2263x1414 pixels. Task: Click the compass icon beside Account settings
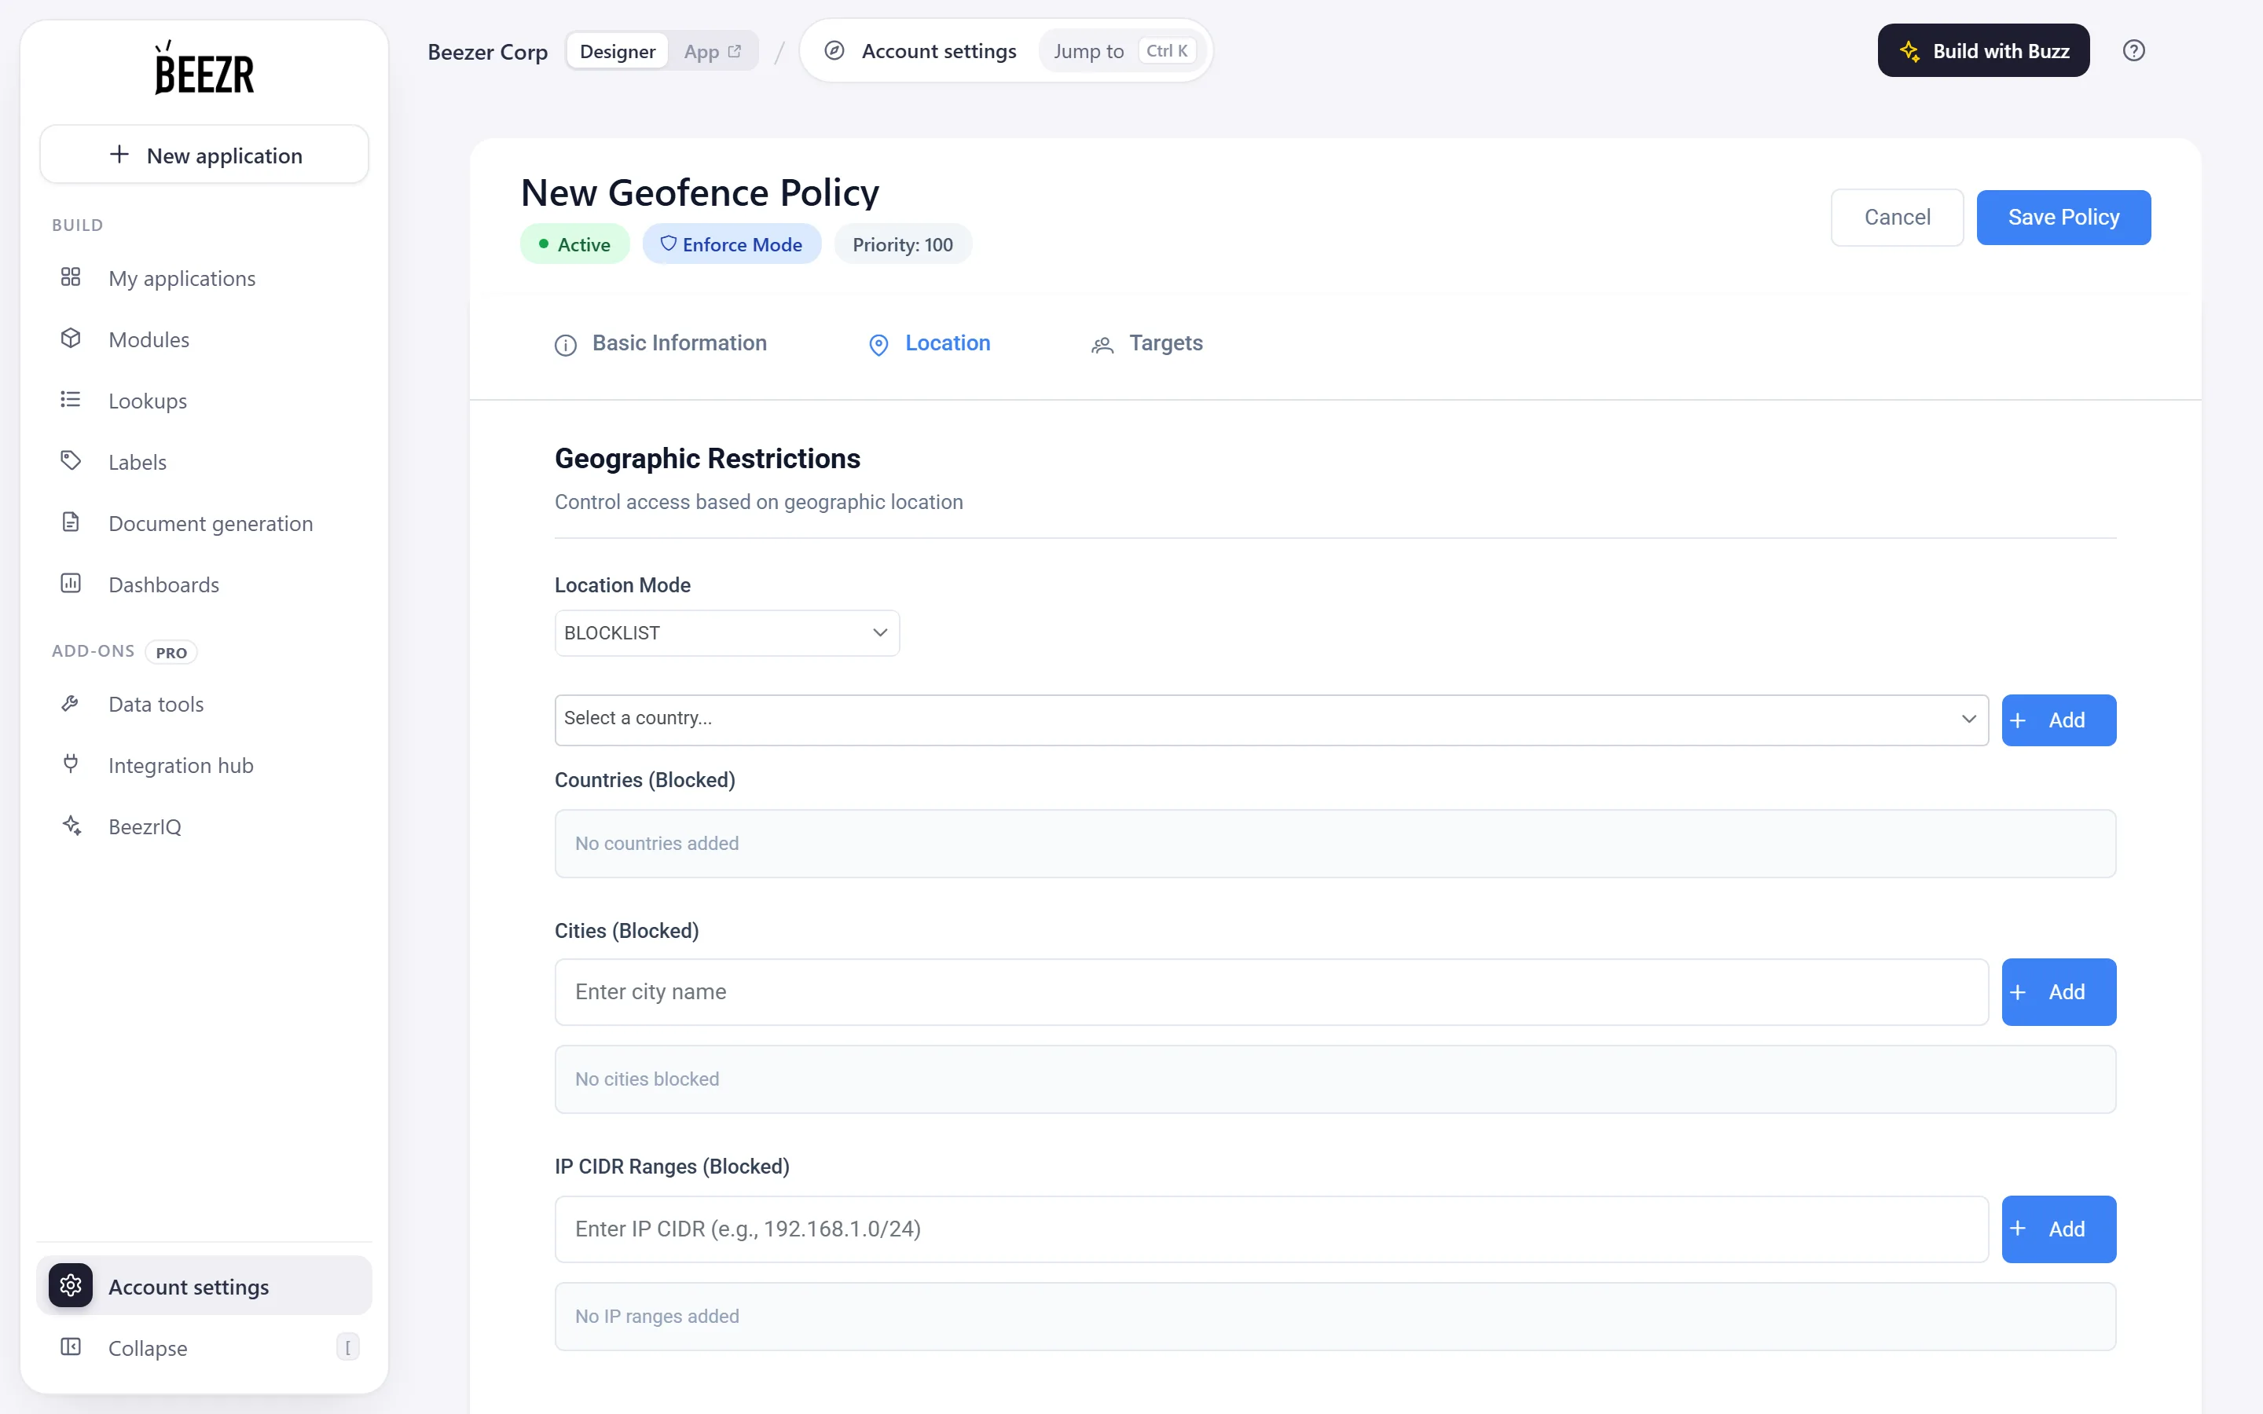pyautogui.click(x=834, y=50)
